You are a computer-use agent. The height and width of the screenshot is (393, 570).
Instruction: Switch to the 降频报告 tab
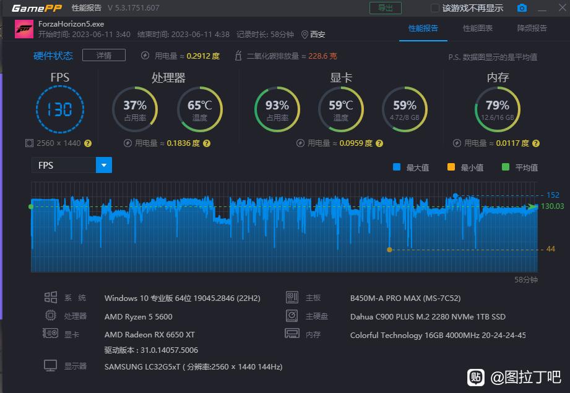[x=532, y=28]
